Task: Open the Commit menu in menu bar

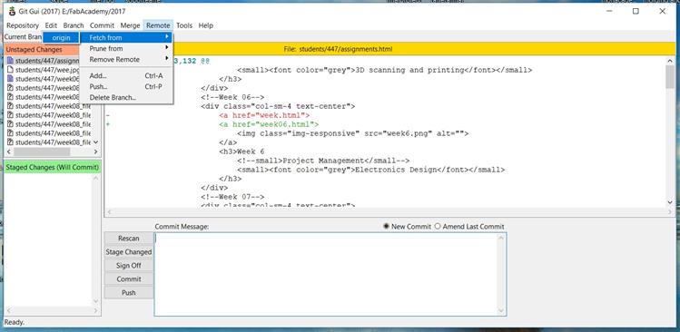Action: (x=102, y=25)
